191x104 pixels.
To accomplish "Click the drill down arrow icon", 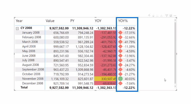I will 153,16.
